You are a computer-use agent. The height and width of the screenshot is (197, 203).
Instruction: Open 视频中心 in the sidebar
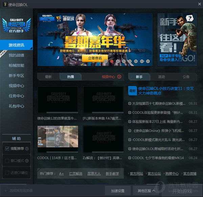tap(16, 86)
